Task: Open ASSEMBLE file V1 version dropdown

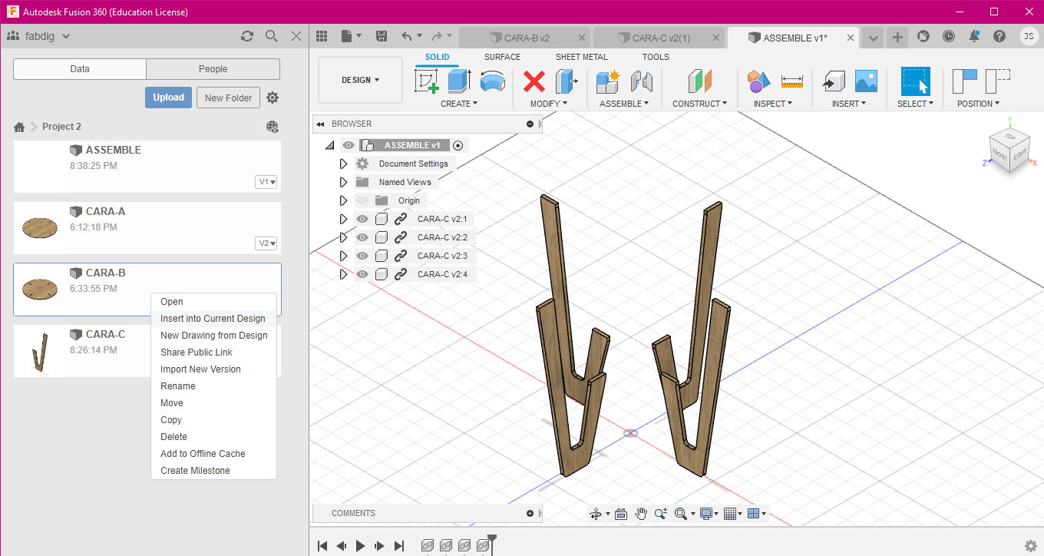Action: pyautogui.click(x=267, y=182)
